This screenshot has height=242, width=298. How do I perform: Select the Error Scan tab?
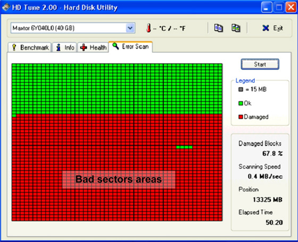130,46
